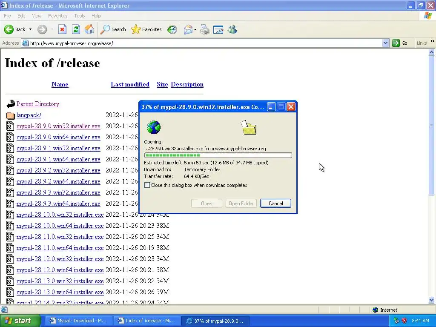Image resolution: width=436 pixels, height=327 pixels.
Task: Click mypal-28.9.3.win32.installer.exe link
Action: coord(58,192)
